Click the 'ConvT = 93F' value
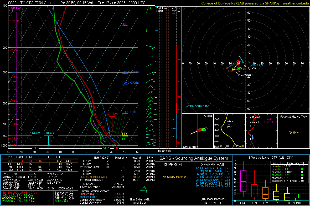The image size is (310, 206). click(36, 180)
